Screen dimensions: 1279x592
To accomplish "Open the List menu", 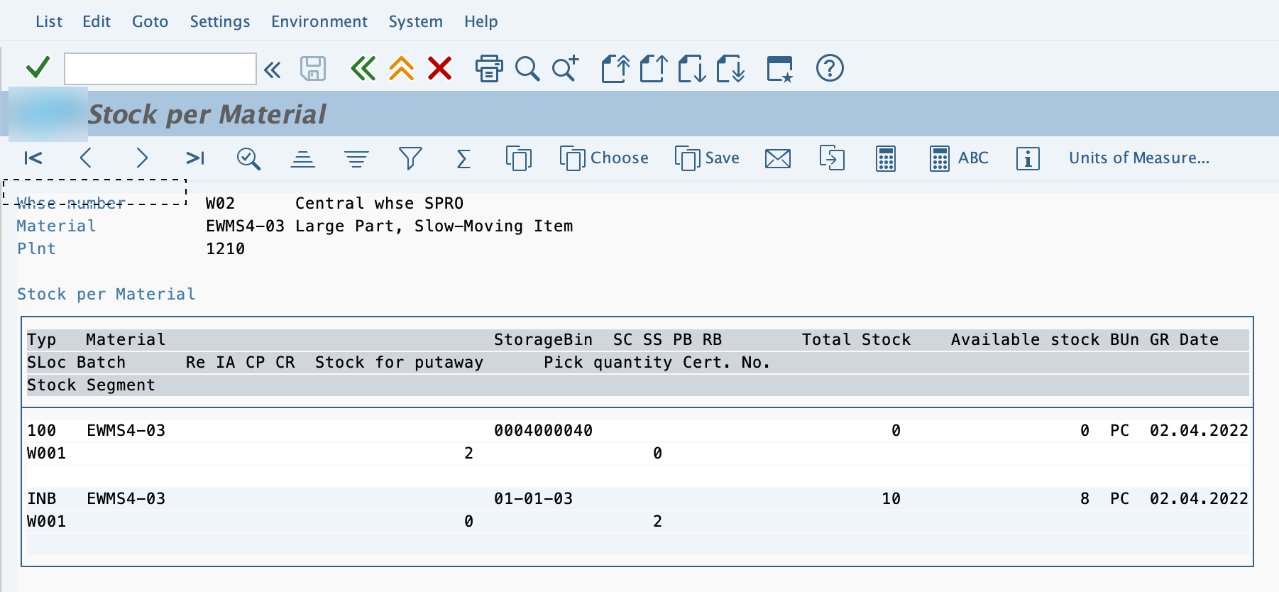I will point(49,21).
